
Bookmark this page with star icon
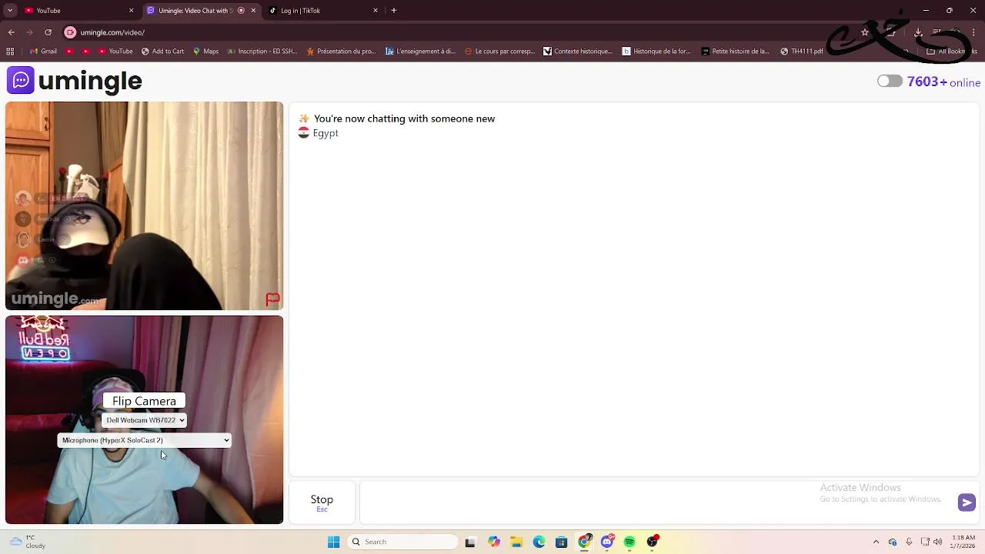click(x=865, y=32)
